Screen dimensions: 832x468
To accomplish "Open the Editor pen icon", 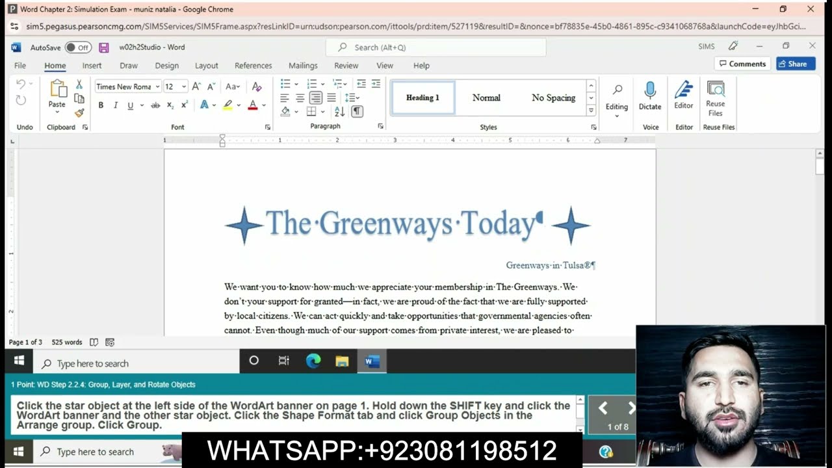I will click(x=683, y=90).
